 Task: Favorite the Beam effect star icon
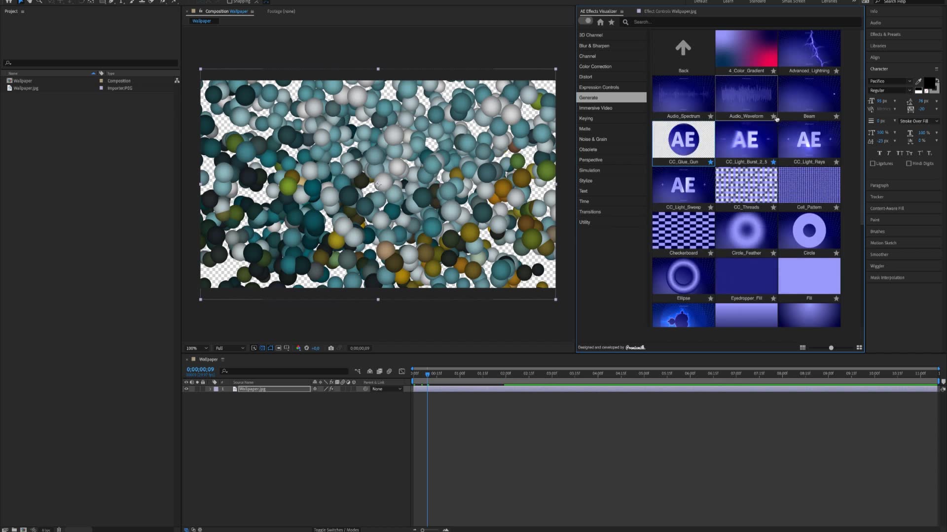[836, 116]
